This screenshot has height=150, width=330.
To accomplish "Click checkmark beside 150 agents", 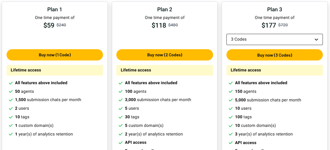I will [x=231, y=92].
